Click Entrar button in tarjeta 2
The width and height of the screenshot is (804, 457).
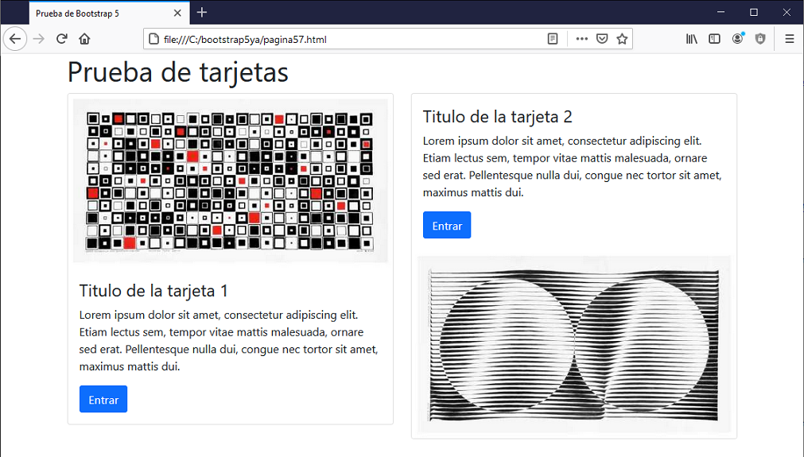(447, 225)
